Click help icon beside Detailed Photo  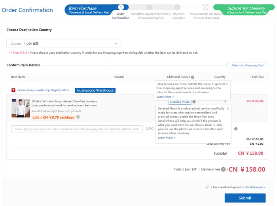(194, 102)
